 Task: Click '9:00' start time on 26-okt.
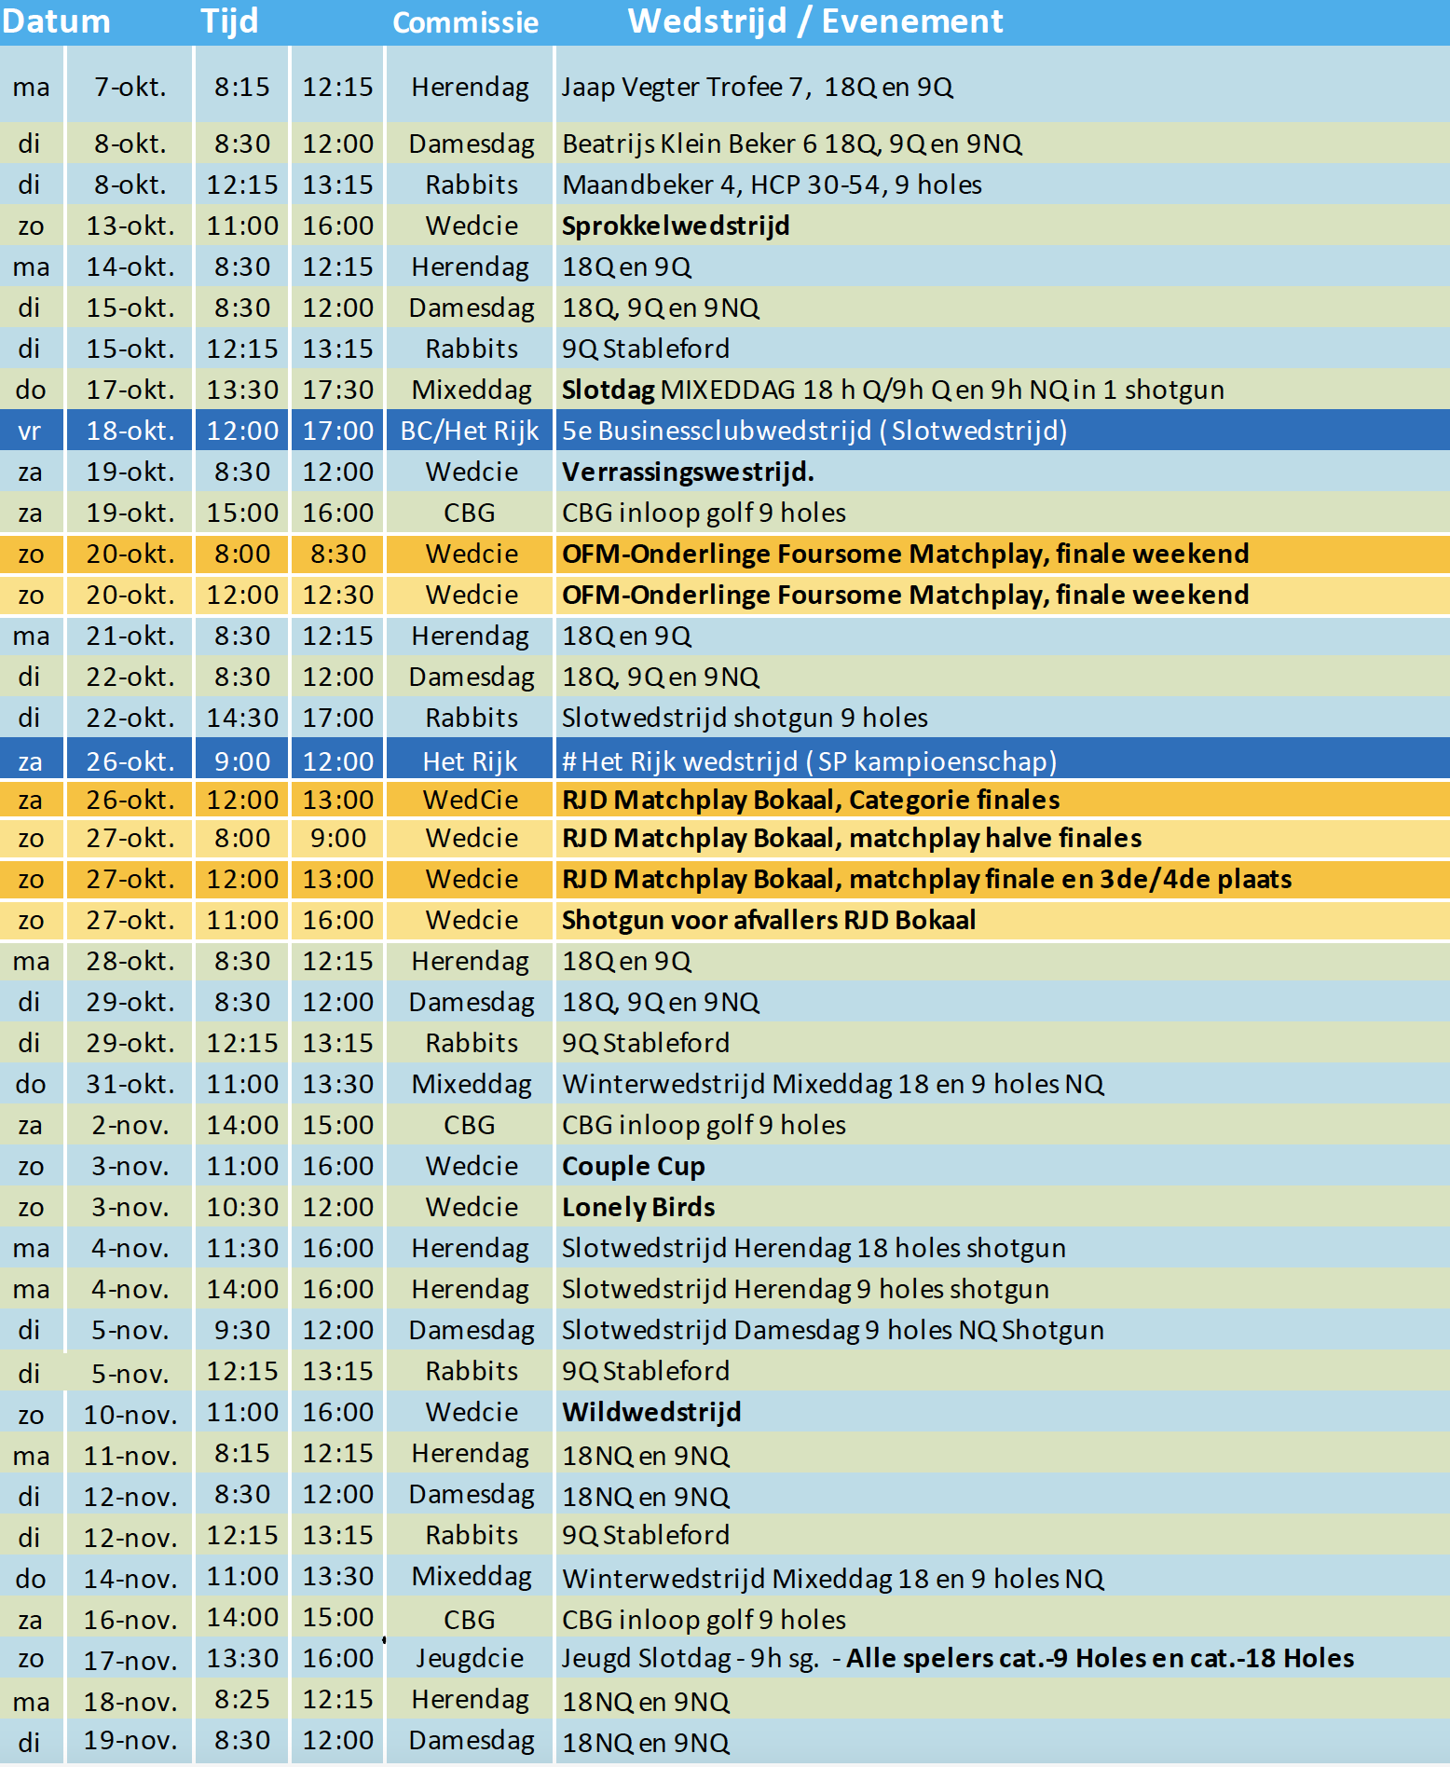tap(242, 761)
